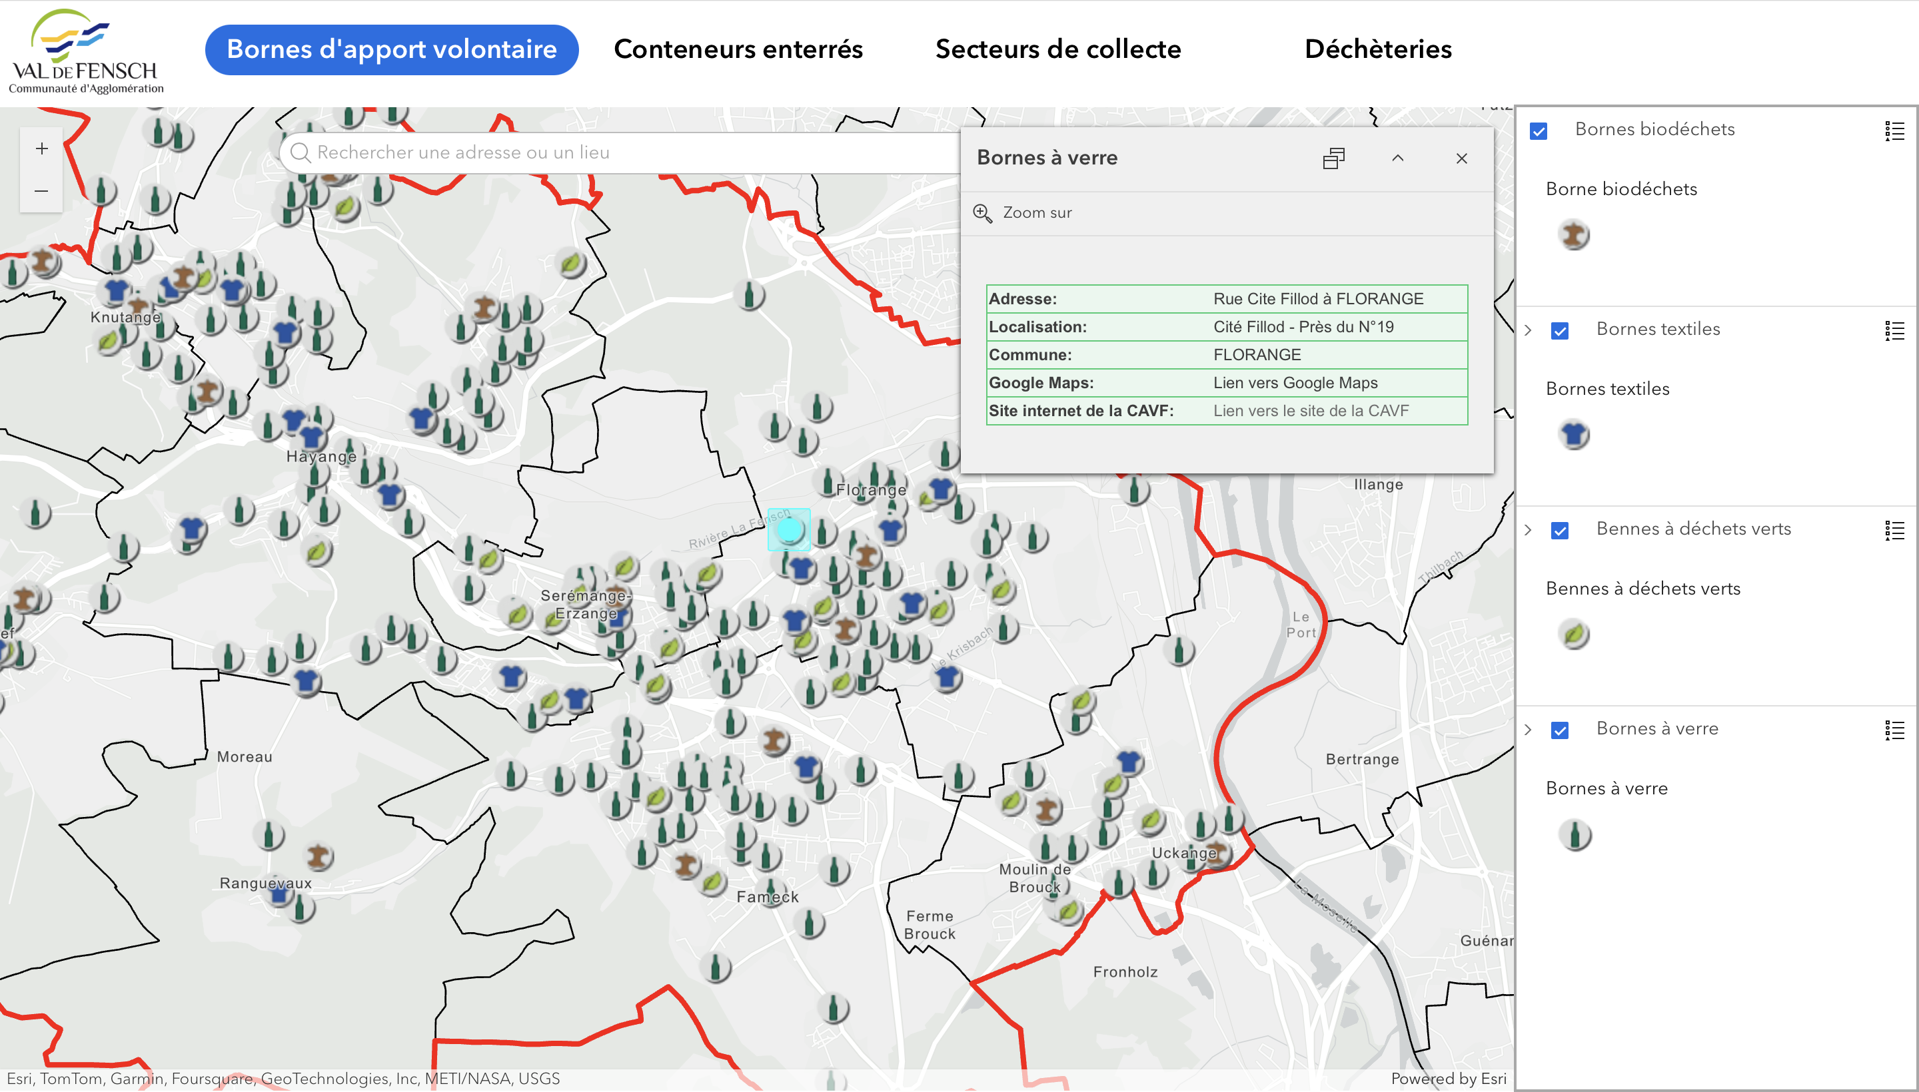Click the Fameck town label
Screen dimensions: 1919x1092
[x=767, y=897]
